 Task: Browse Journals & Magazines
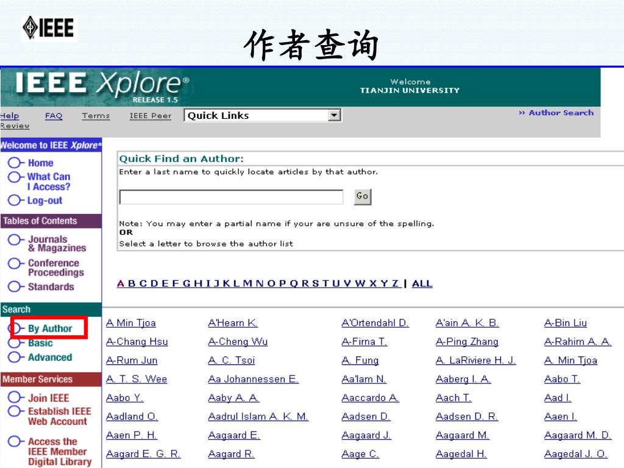click(57, 244)
